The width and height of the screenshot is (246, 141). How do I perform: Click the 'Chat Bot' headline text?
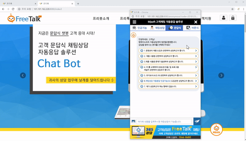point(59,63)
